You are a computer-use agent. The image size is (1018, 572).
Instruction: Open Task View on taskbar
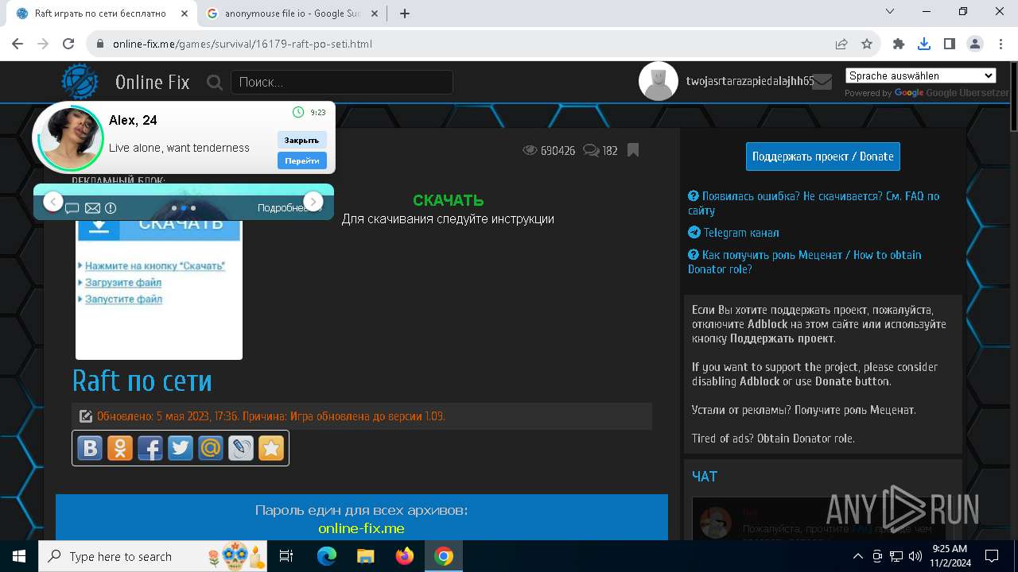pyautogui.click(x=286, y=556)
